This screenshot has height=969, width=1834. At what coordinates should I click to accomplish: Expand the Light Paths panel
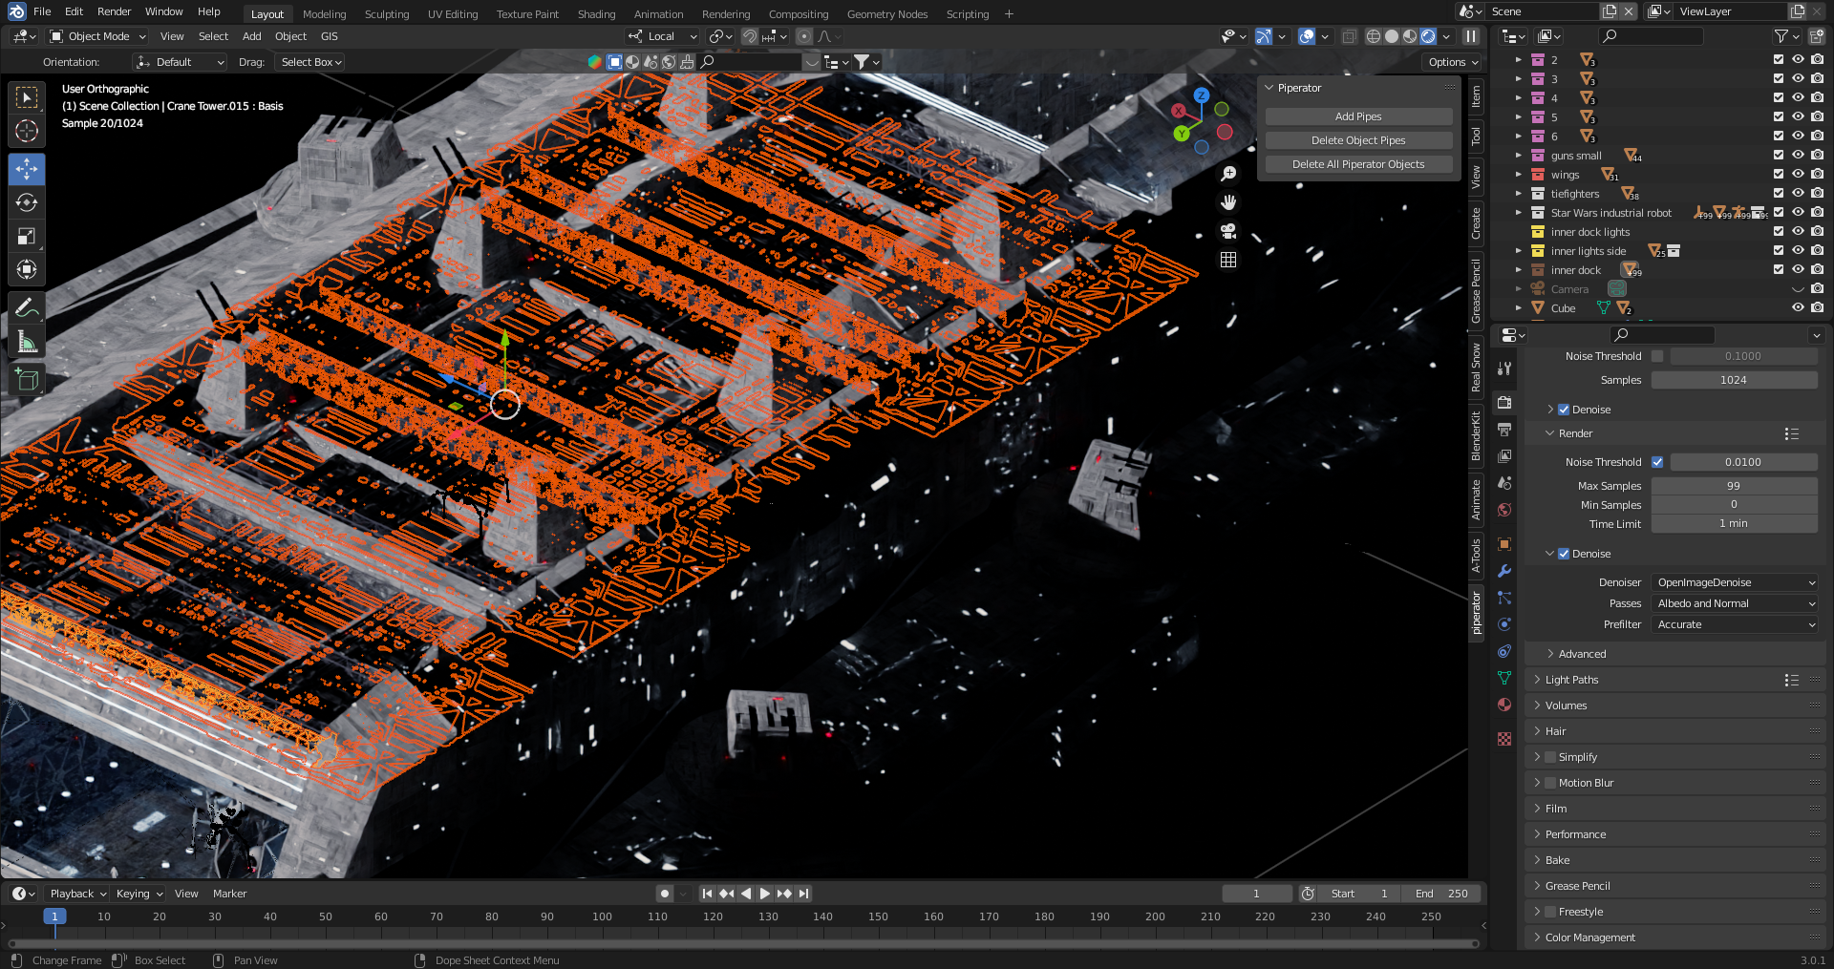pos(1571,680)
